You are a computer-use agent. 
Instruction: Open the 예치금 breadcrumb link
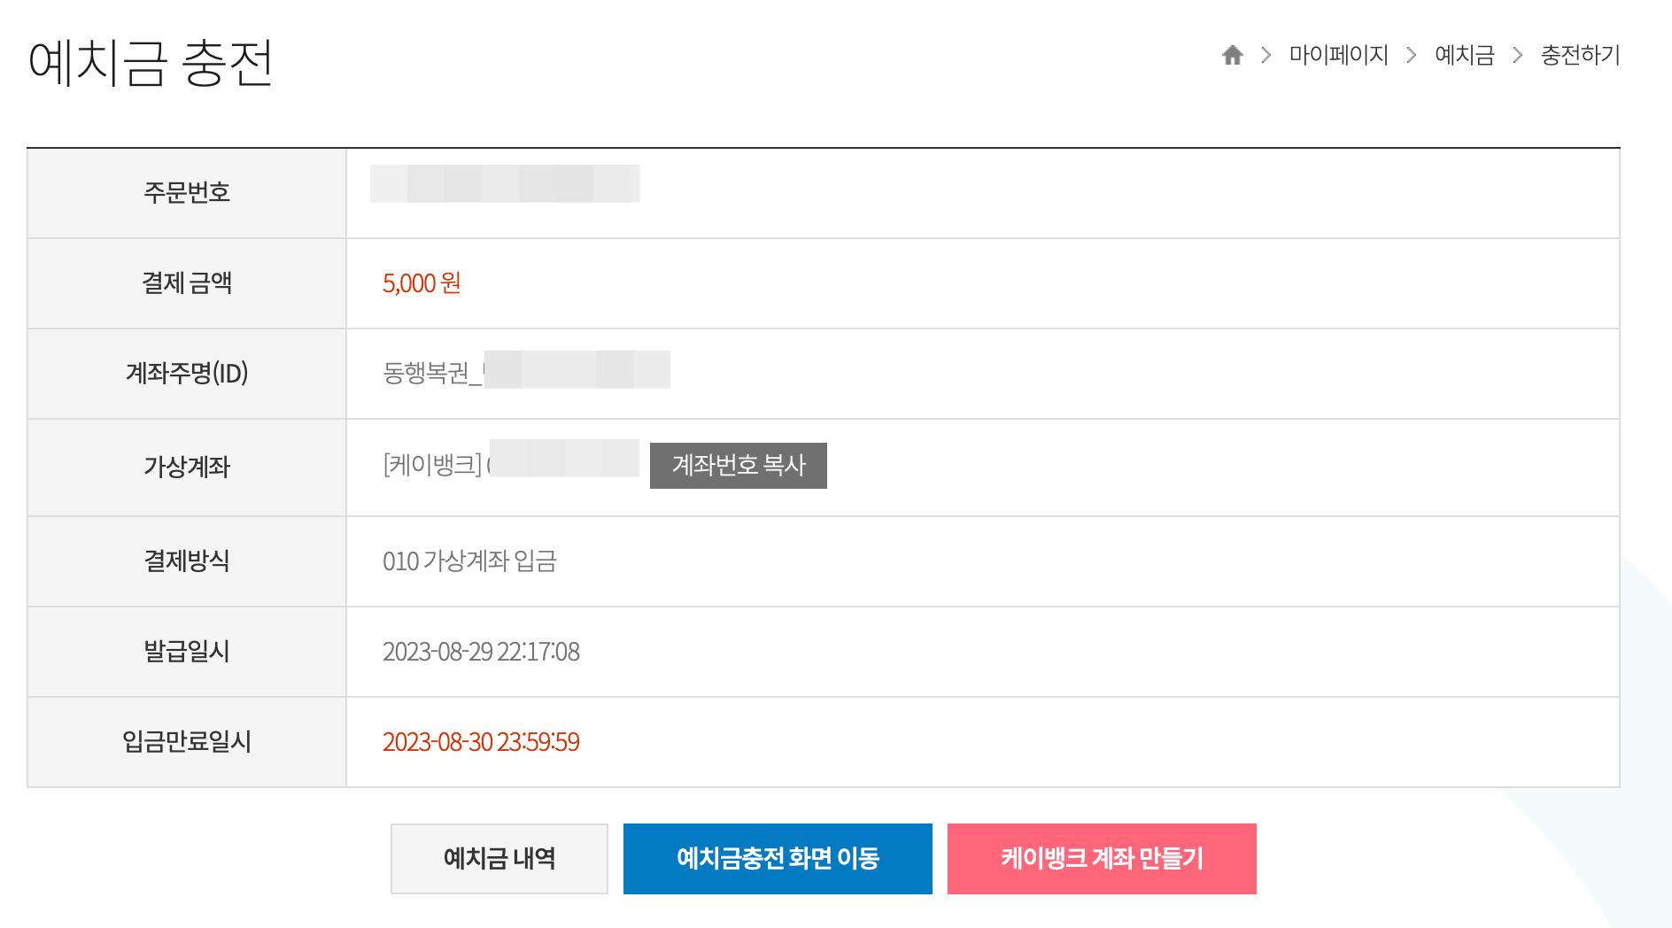pyautogui.click(x=1464, y=55)
